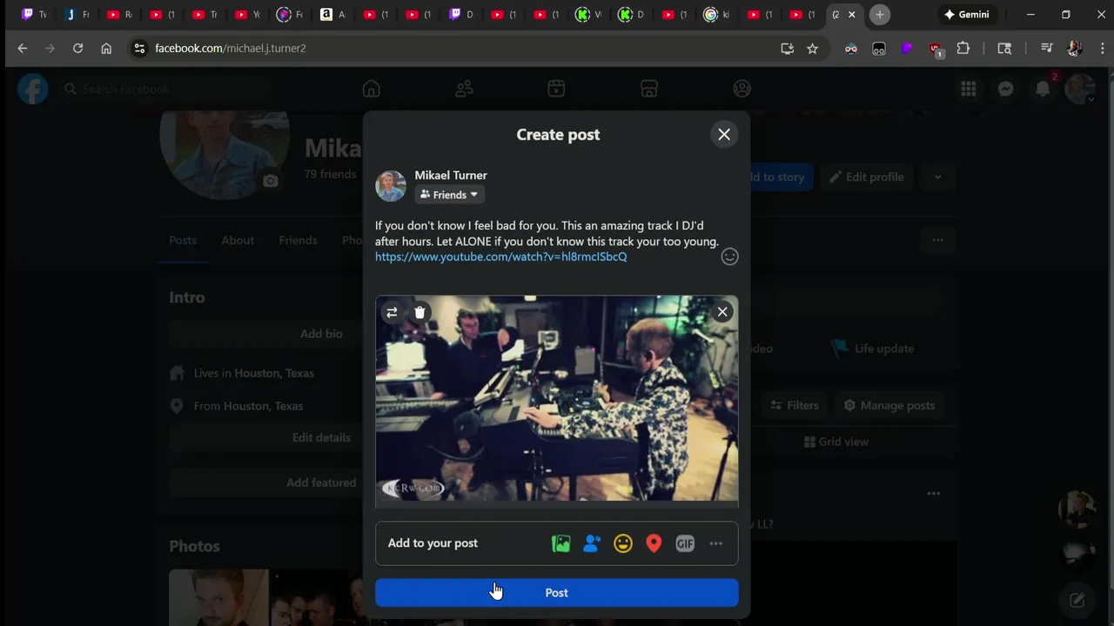Switch to the Google tab labeled ki
Viewport: 1114px width, 626px height.
(716, 15)
